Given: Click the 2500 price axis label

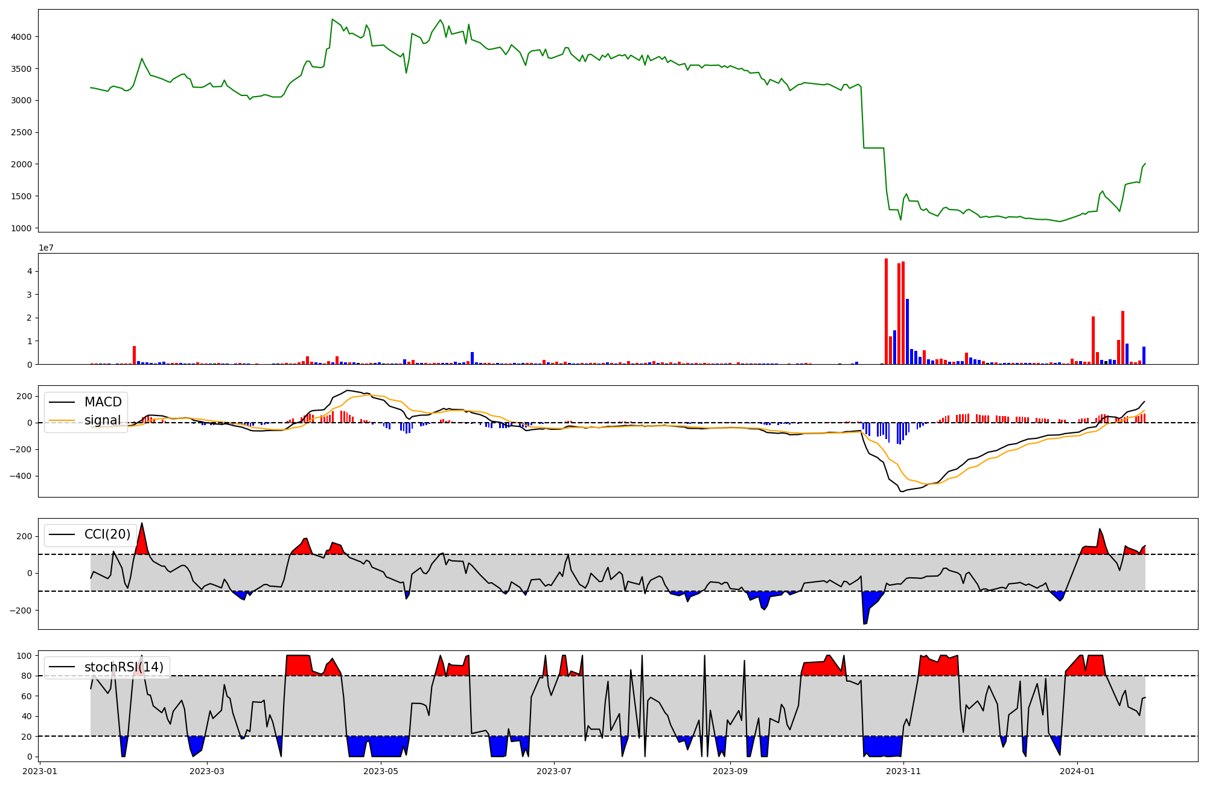Looking at the screenshot, I should point(21,133).
